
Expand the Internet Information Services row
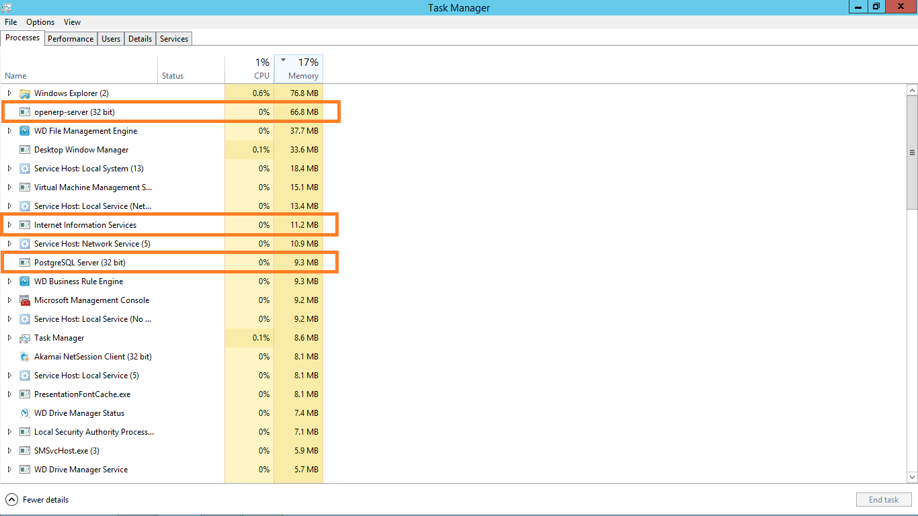(x=9, y=225)
